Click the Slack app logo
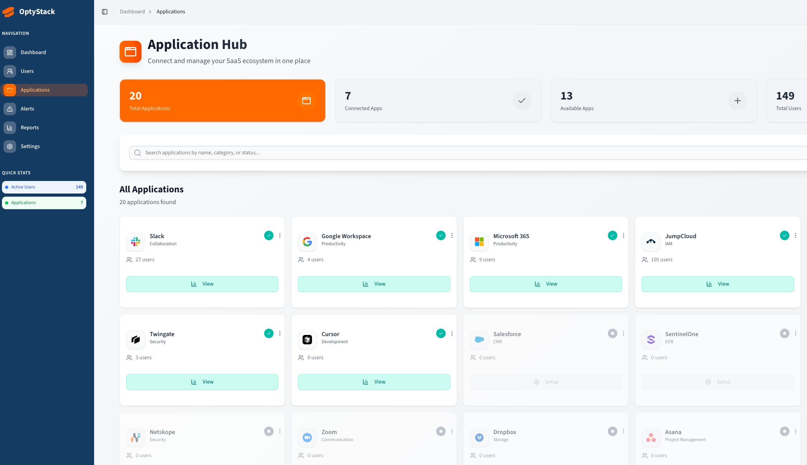 (x=136, y=241)
